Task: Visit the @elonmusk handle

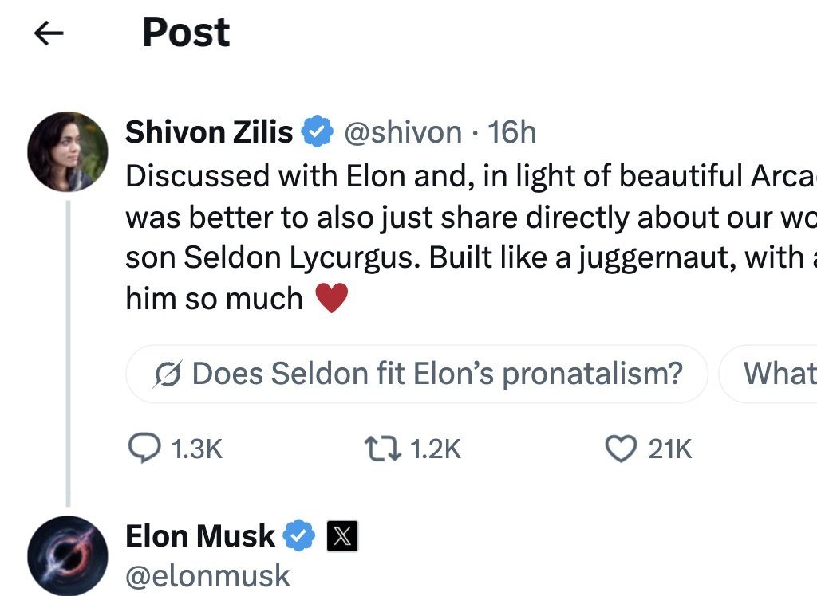Action: pos(207,575)
